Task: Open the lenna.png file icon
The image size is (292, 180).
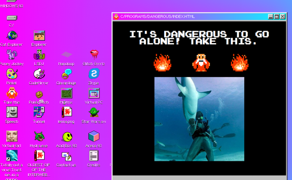Action: 67,112
